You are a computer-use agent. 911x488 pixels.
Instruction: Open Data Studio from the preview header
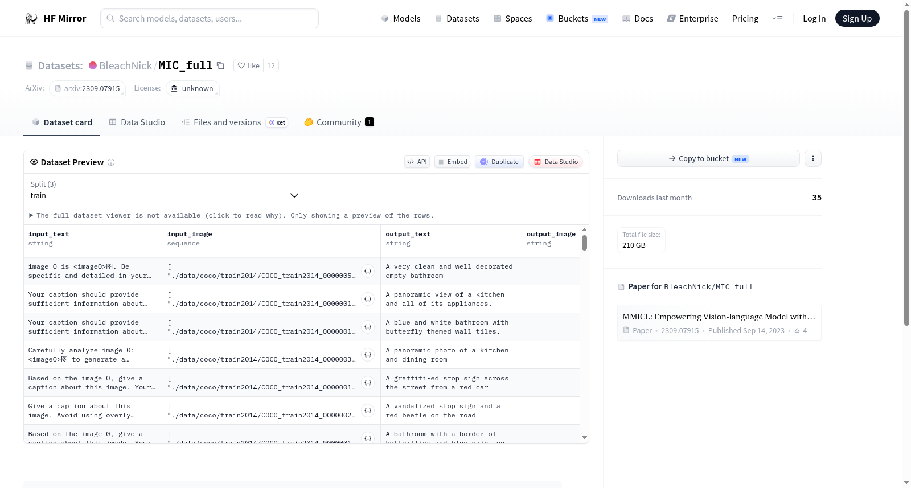(556, 162)
